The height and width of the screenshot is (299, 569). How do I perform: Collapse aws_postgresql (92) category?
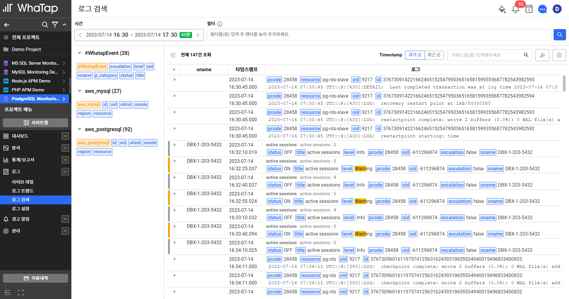click(79, 129)
